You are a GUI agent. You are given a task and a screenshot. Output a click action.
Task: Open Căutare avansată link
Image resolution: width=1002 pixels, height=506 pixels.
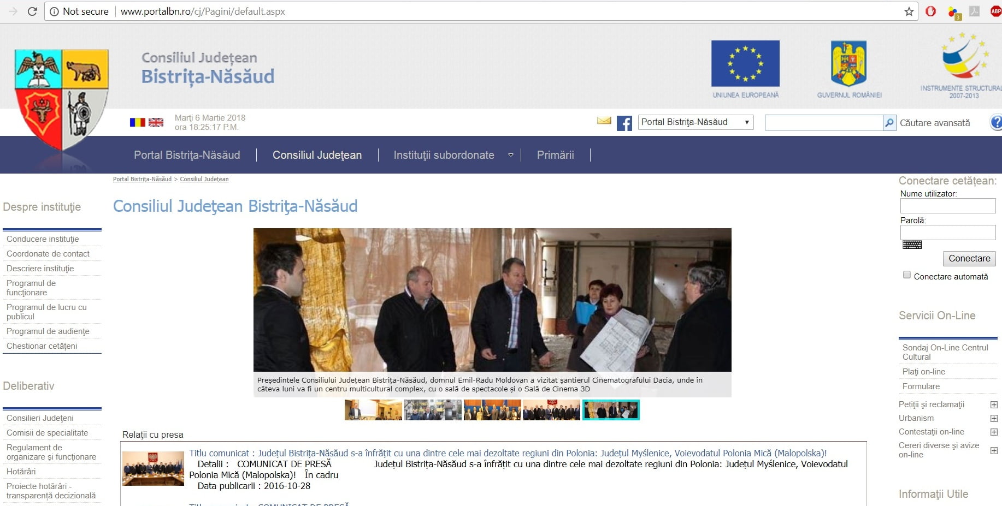(935, 123)
